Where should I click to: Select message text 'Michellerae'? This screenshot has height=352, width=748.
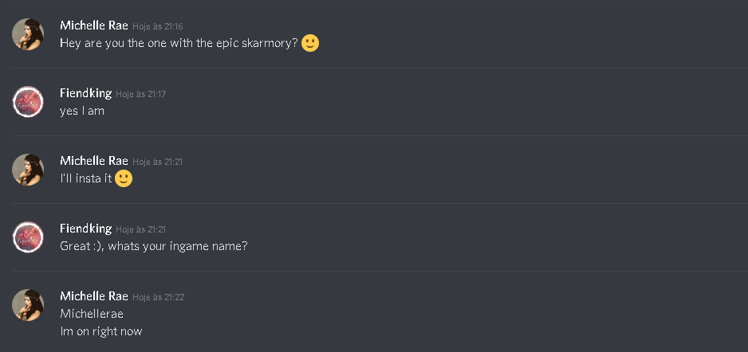[x=92, y=314]
